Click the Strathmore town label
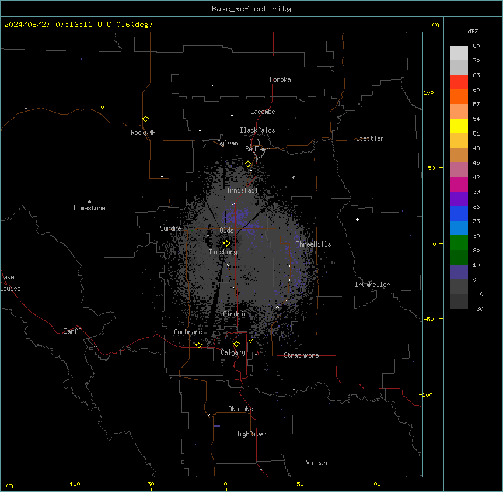The image size is (503, 492). (x=301, y=355)
